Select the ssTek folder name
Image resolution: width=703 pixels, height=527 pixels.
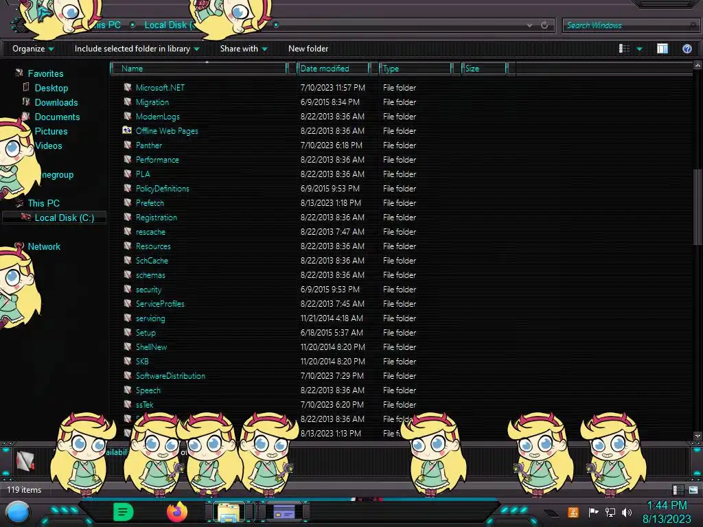click(144, 404)
